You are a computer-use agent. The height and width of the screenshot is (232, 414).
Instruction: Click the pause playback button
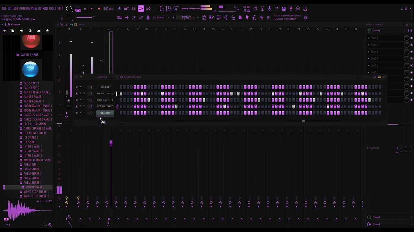[x=85, y=9]
